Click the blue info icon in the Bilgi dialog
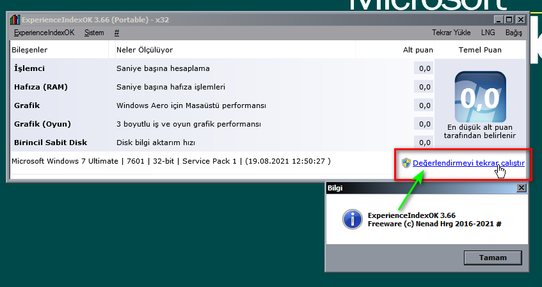Image resolution: width=542 pixels, height=287 pixels. 352,219
